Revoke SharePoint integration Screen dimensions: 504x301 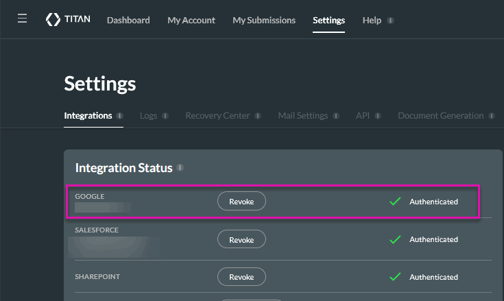click(241, 276)
